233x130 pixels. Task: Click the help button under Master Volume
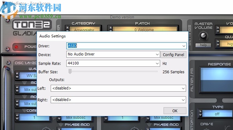[203, 45]
